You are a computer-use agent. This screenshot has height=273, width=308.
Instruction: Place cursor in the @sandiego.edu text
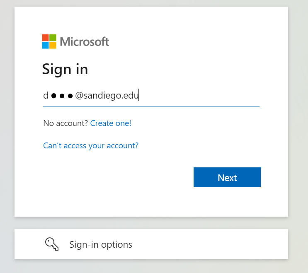tap(106, 96)
